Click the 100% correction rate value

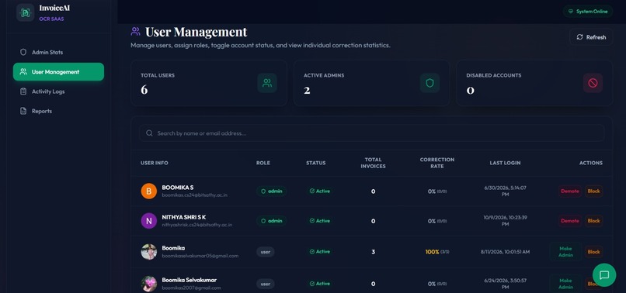coord(433,252)
